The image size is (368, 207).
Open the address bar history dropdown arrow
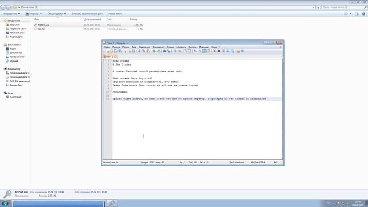coord(313,7)
